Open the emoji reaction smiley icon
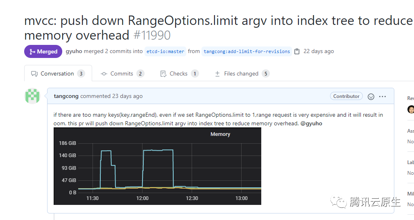The height and width of the screenshot is (220, 414). 371,97
